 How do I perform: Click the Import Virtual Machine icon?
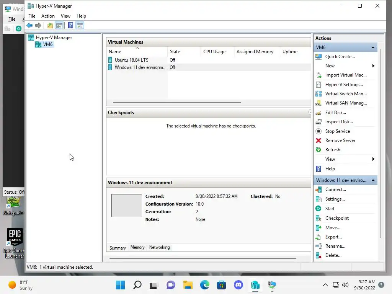[318, 75]
